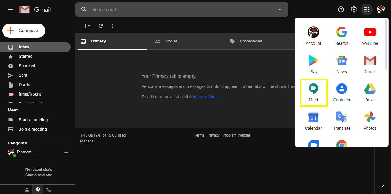The image size is (391, 194).
Task: Open the Inbox folder
Action: tap(35, 47)
